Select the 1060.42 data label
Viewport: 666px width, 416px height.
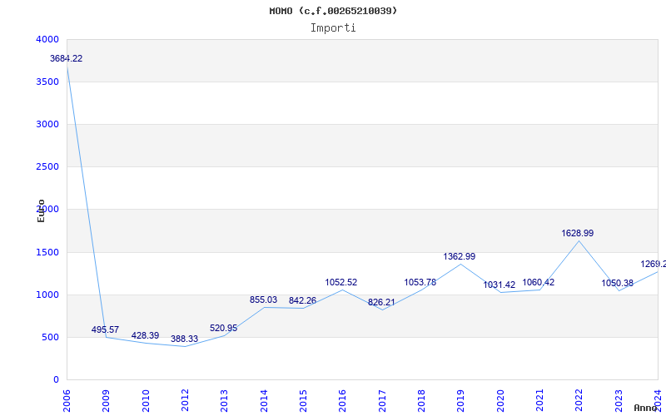pyautogui.click(x=538, y=283)
